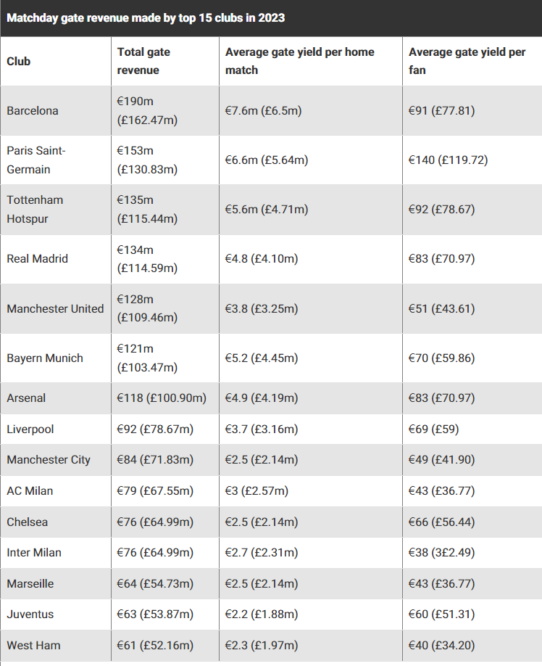Click Juventus's per home match yield cell
The image size is (542, 666).
click(261, 614)
